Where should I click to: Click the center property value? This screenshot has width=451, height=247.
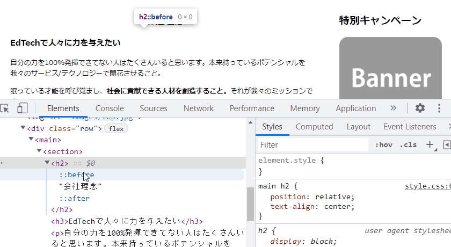tap(337, 207)
